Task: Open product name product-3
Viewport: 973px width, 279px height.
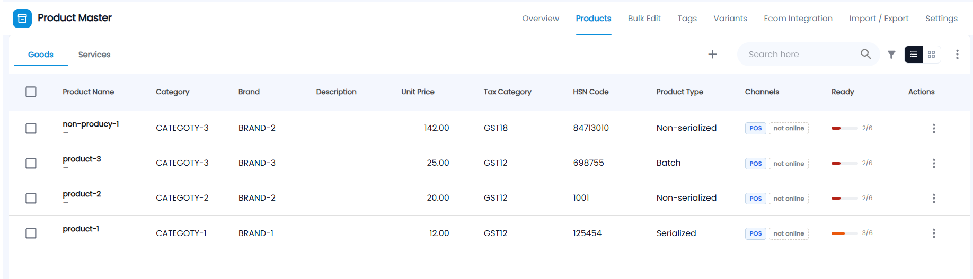Action: click(82, 159)
